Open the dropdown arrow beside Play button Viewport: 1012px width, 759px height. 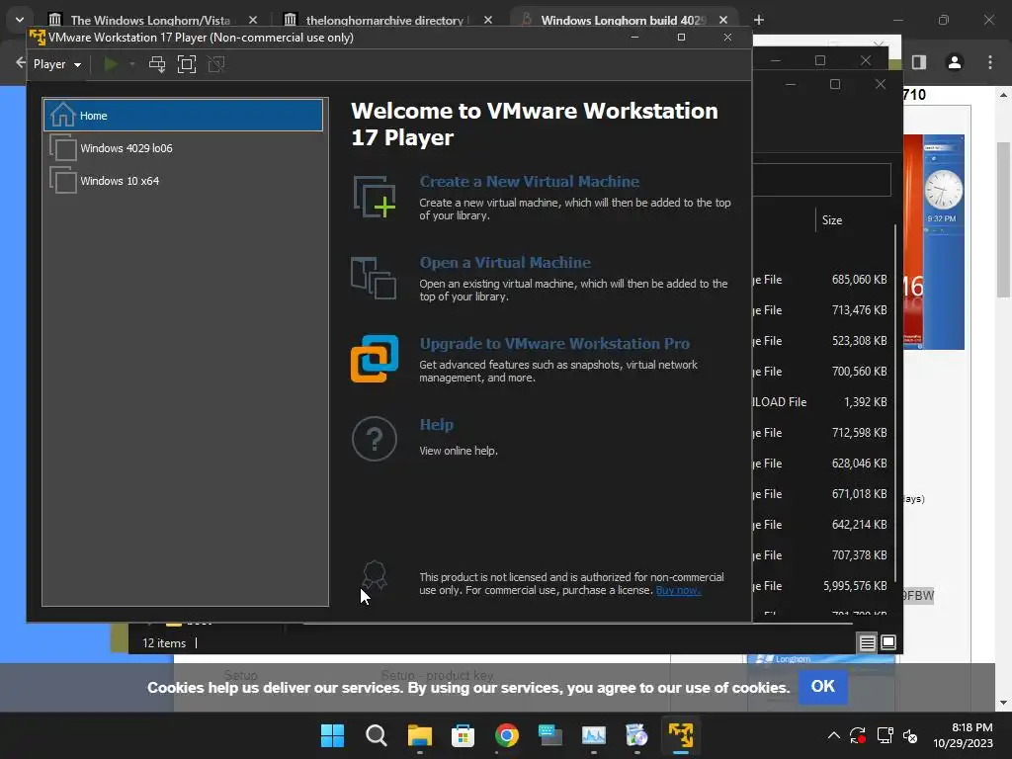[132, 64]
